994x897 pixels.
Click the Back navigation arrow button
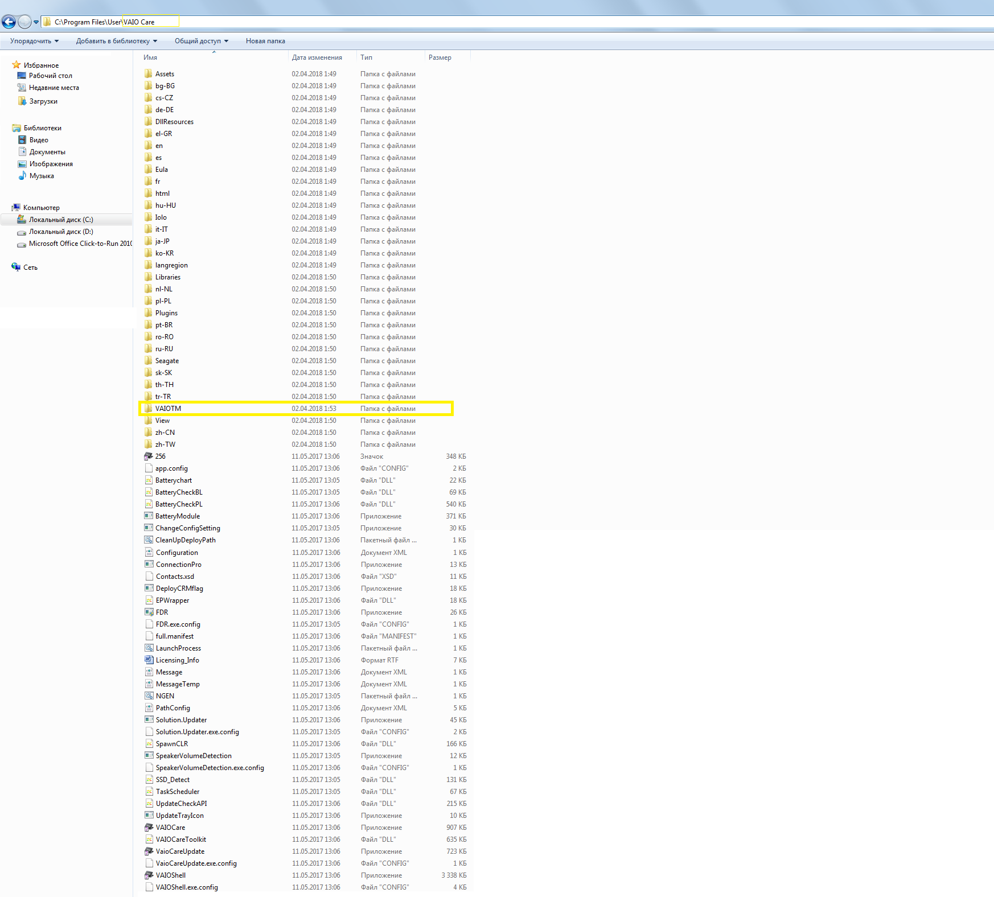click(9, 22)
